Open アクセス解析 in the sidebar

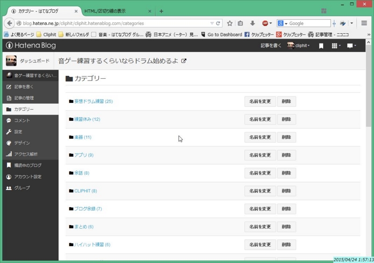coord(30,154)
